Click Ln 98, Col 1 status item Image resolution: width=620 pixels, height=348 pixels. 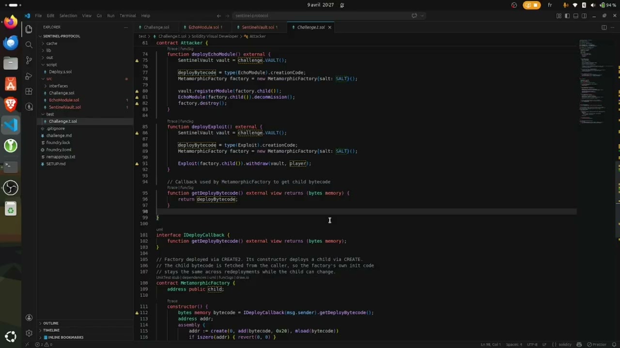pos(491,345)
